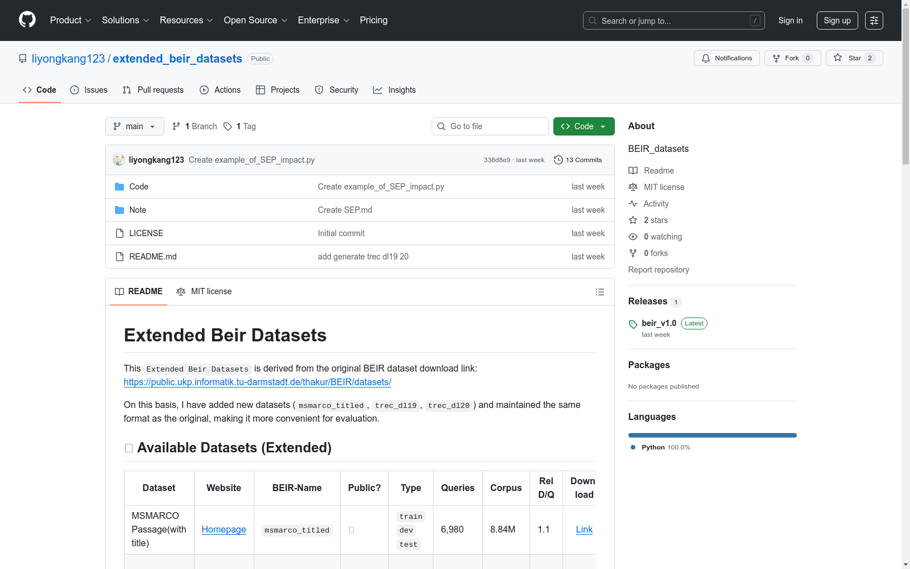Screen dimensions: 910x569
Task: Open 'Create SEP.md' commit message
Action: [345, 210]
